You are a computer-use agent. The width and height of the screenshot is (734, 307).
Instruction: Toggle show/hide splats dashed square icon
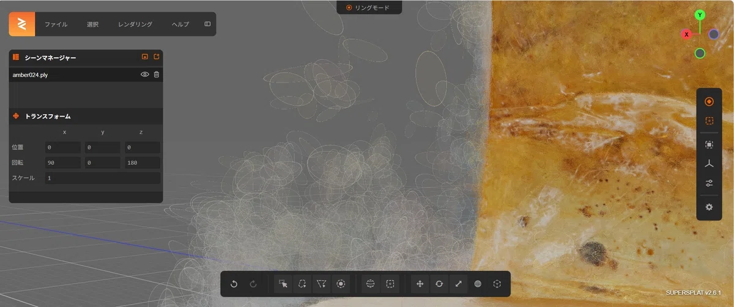709,121
